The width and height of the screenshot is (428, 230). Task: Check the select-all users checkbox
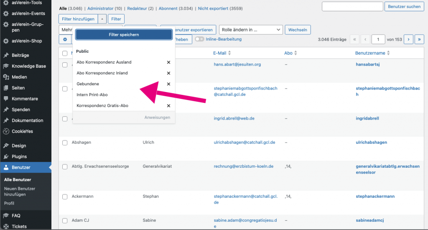(65, 53)
